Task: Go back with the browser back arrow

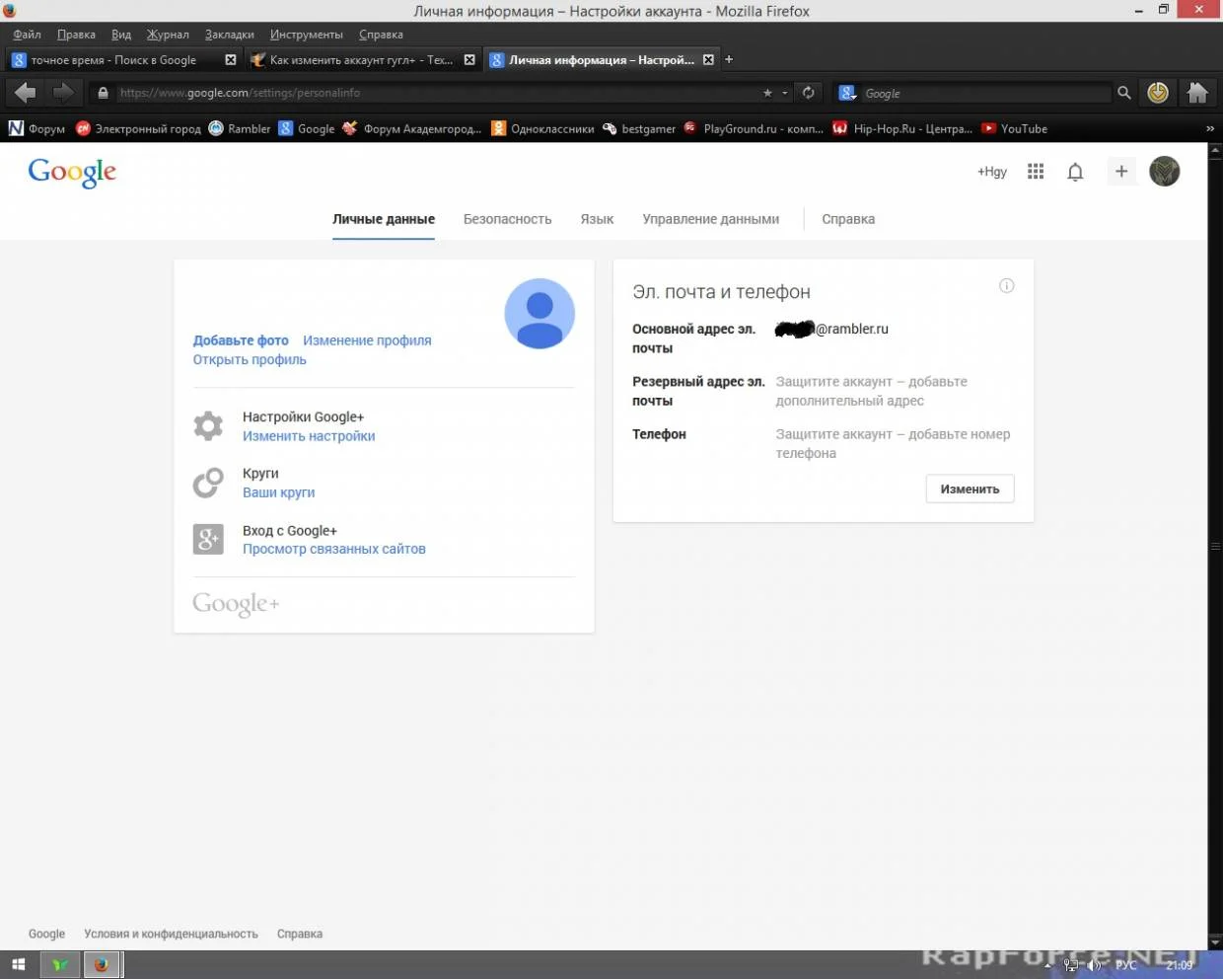Action: tap(25, 93)
